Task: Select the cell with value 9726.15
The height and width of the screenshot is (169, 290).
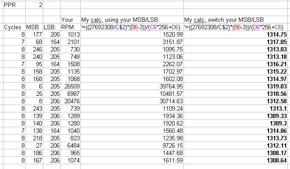Action: click(x=132, y=145)
